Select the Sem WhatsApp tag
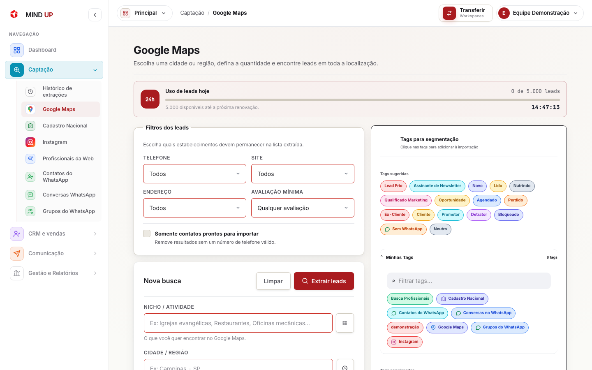This screenshot has width=592, height=370. pyautogui.click(x=403, y=229)
